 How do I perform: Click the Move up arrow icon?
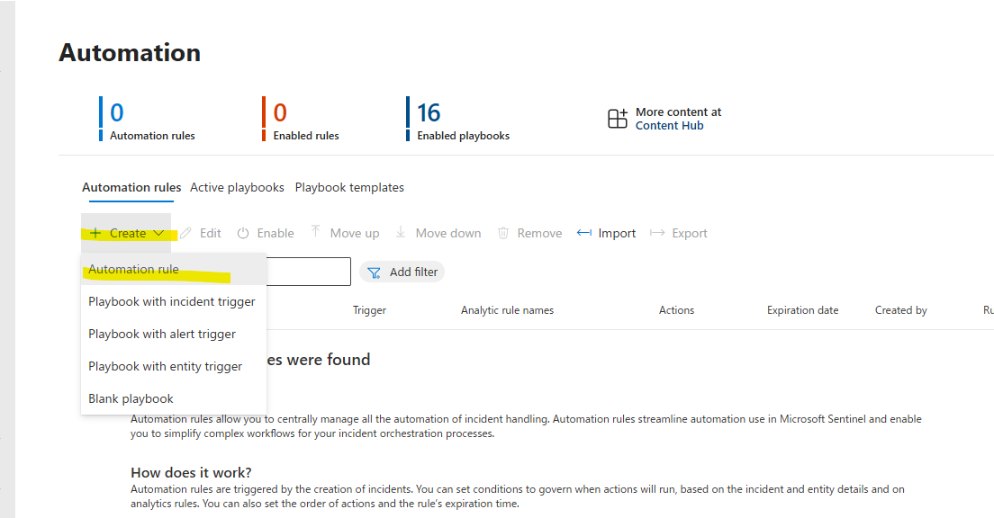[315, 232]
